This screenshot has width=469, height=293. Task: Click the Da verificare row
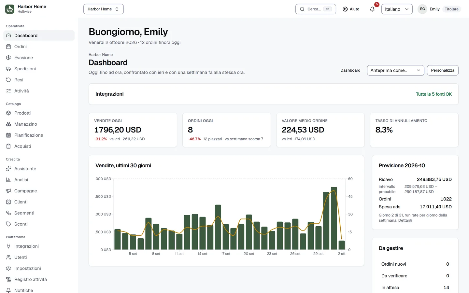tap(415, 276)
